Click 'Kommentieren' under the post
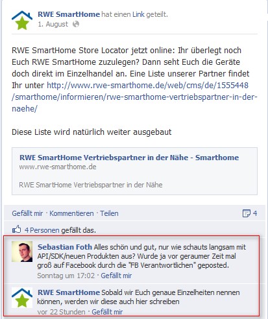 [x=71, y=213]
